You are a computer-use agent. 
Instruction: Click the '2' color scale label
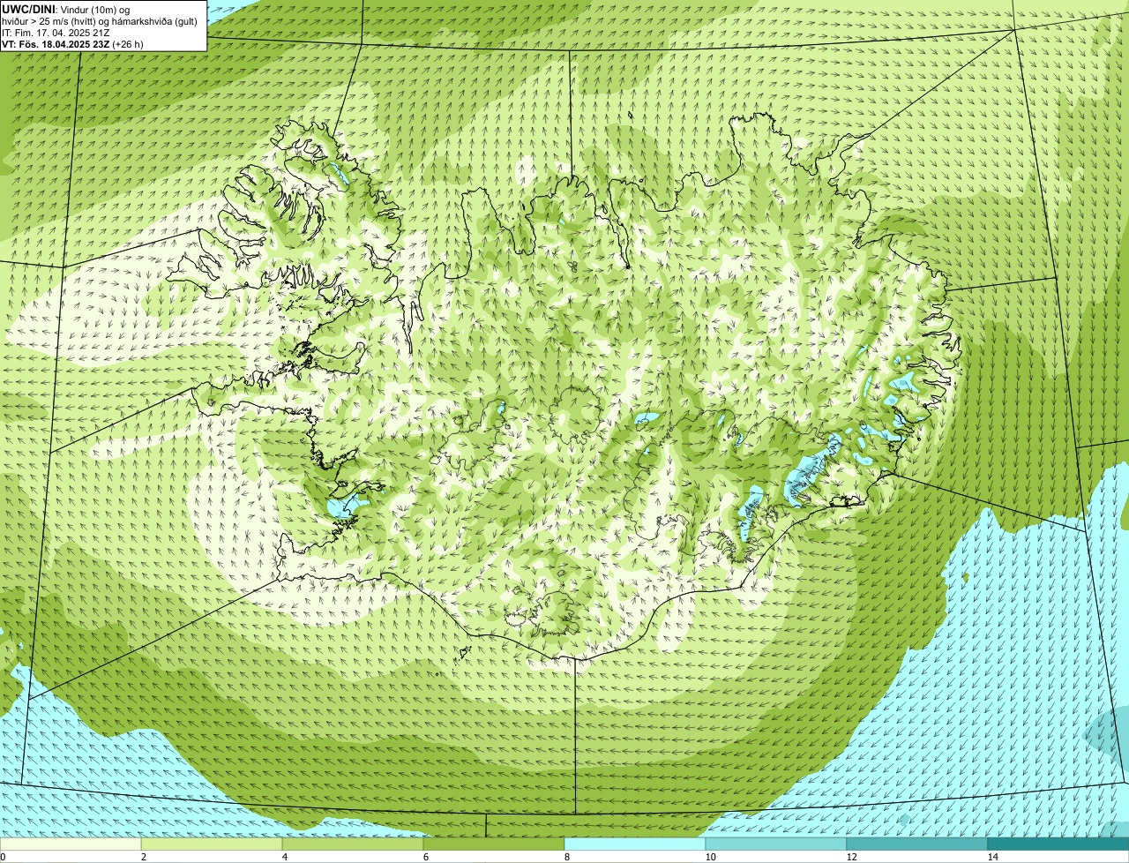(x=143, y=857)
